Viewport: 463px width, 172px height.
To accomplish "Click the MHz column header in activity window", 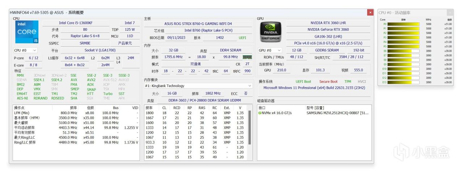I will [x=428, y=20].
